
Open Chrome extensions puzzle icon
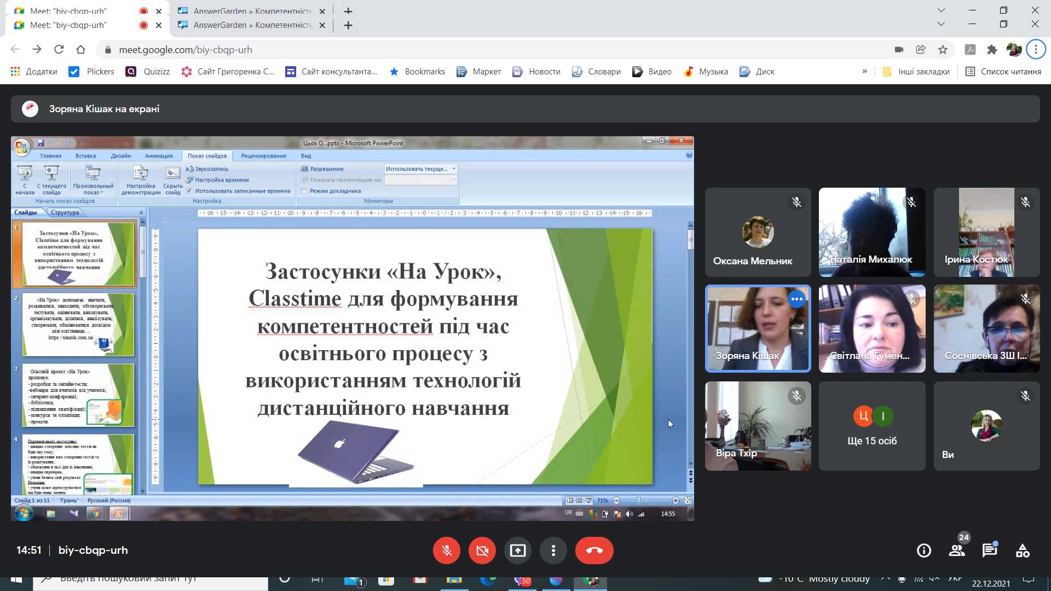(992, 50)
